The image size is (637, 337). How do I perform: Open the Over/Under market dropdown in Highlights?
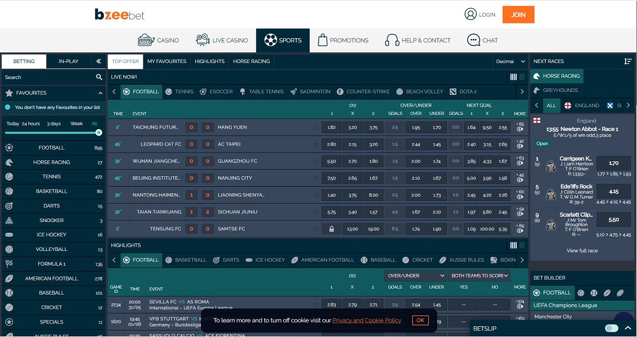(415, 276)
